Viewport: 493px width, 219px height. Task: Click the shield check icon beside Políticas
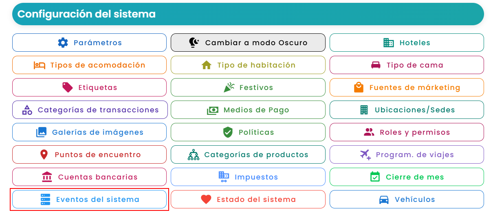coord(228,132)
